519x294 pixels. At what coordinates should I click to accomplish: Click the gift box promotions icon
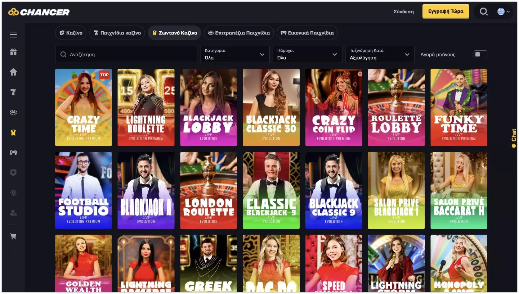click(13, 52)
